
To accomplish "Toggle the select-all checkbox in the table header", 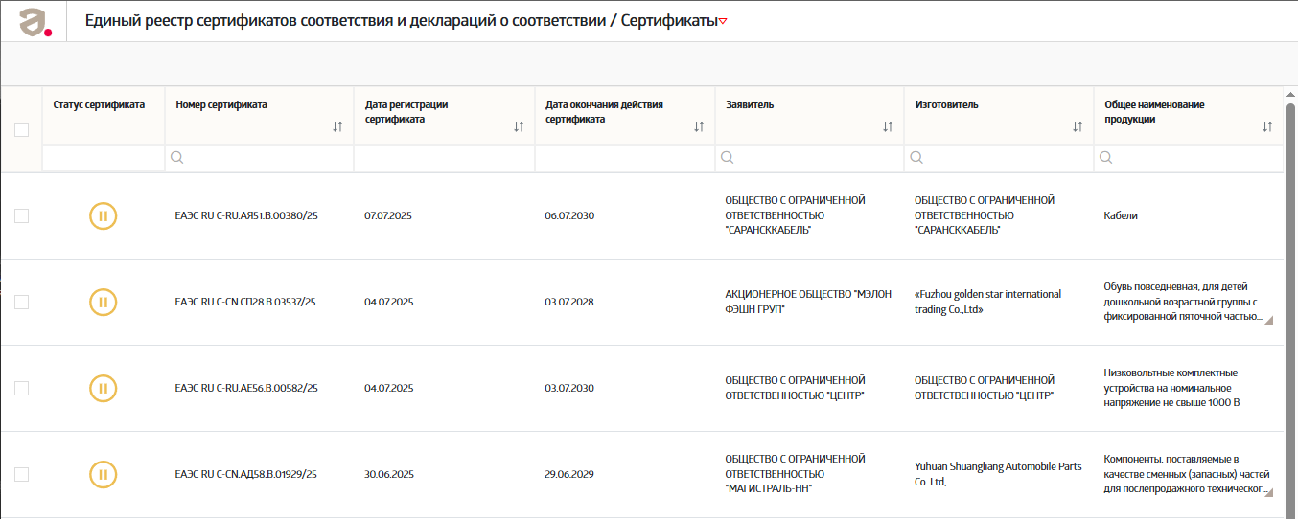I will pos(21,130).
